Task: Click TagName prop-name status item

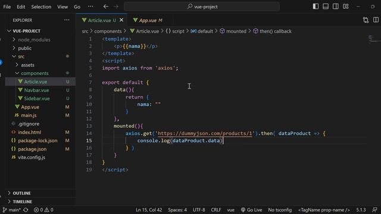Action: click(x=324, y=210)
